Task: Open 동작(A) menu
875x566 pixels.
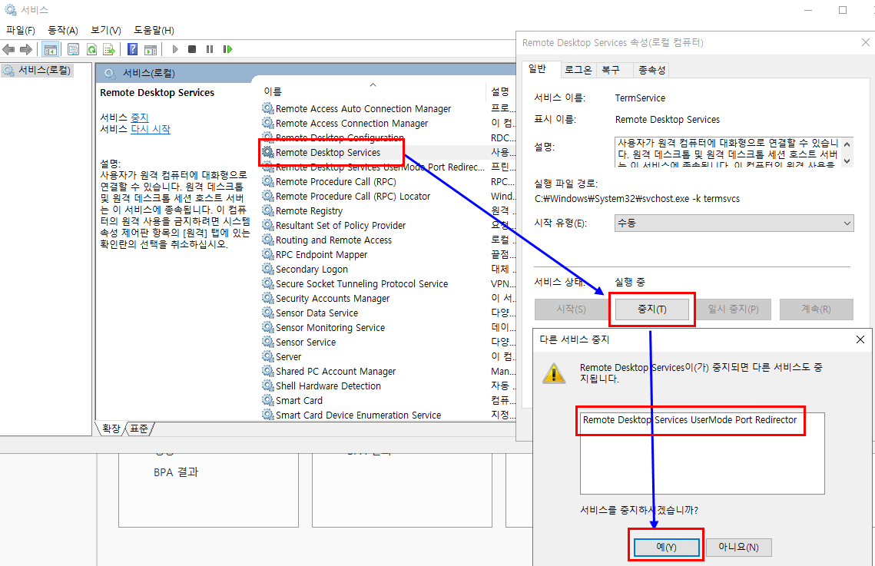Action: 62,30
